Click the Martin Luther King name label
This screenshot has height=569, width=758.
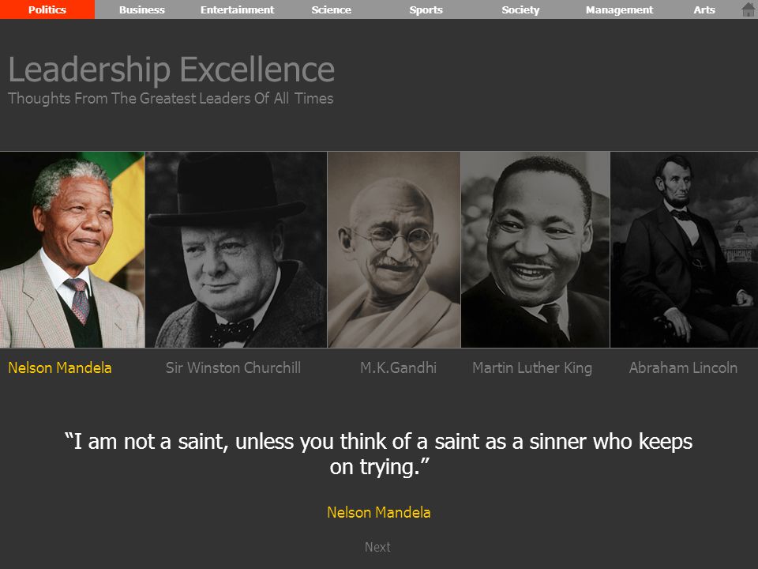tap(532, 368)
